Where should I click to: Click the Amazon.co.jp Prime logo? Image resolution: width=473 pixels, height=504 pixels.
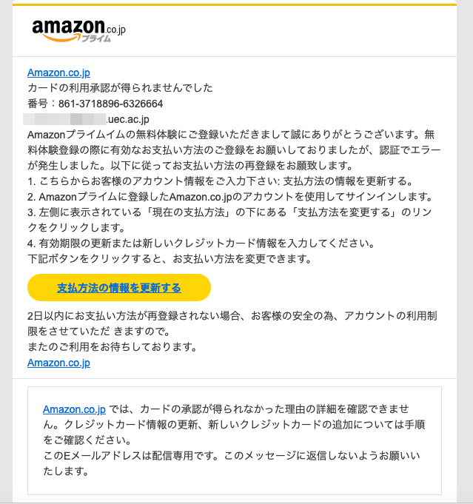pyautogui.click(x=78, y=30)
